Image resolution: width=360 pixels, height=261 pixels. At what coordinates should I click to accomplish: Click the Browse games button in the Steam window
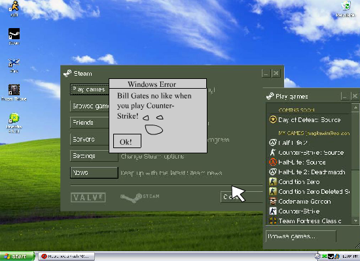[x=90, y=106]
